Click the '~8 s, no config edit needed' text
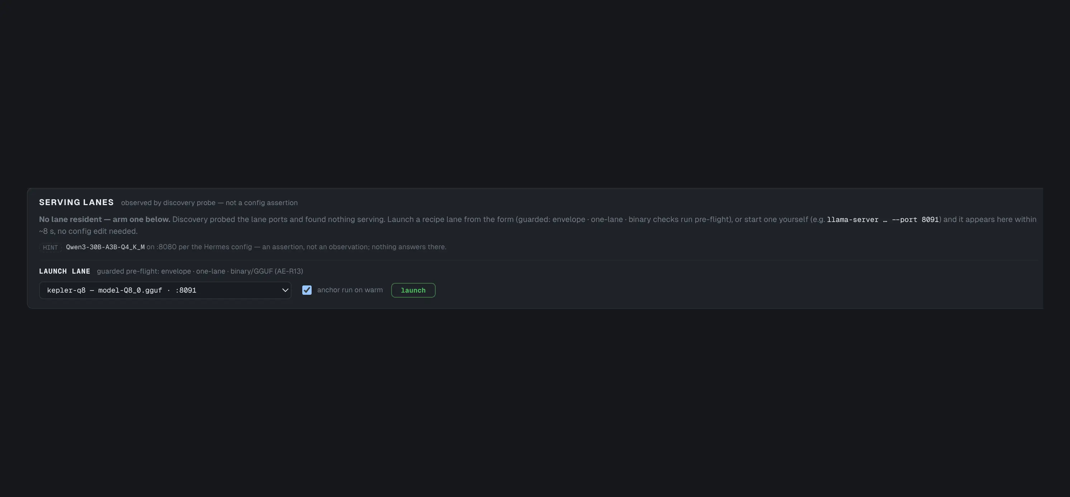This screenshot has width=1070, height=497. (88, 231)
